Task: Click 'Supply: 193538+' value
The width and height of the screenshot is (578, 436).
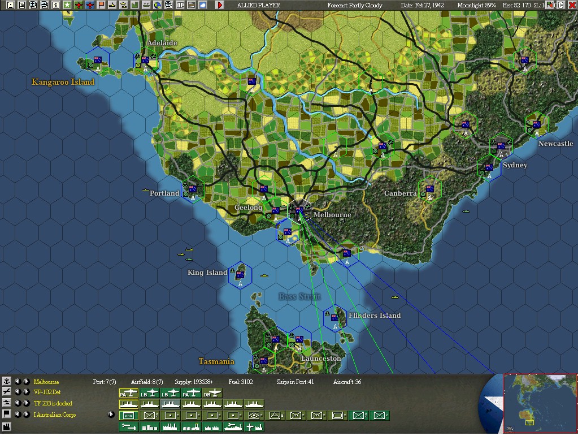Action: [x=194, y=382]
